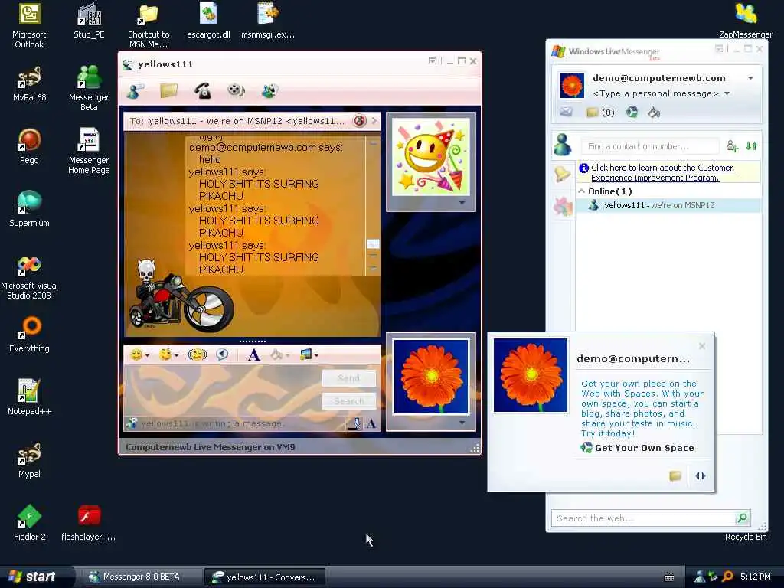The width and height of the screenshot is (784, 588).
Task: Switch to yellows111 - Convers... taskbar button
Action: (265, 577)
